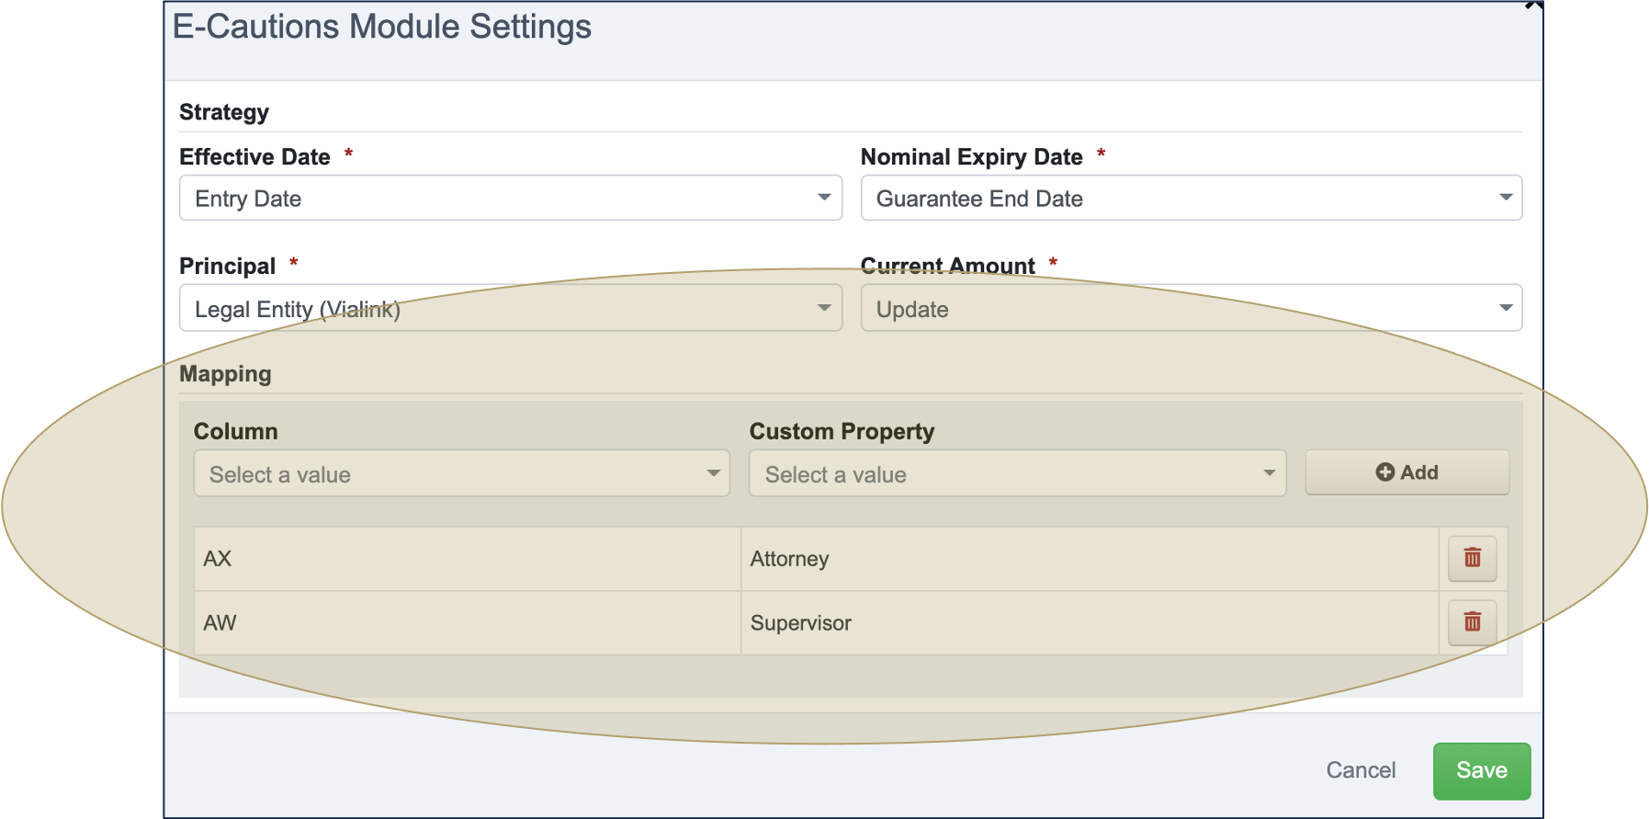
Task: Expand the Nominal Expiry Date dropdown
Action: 1191,199
